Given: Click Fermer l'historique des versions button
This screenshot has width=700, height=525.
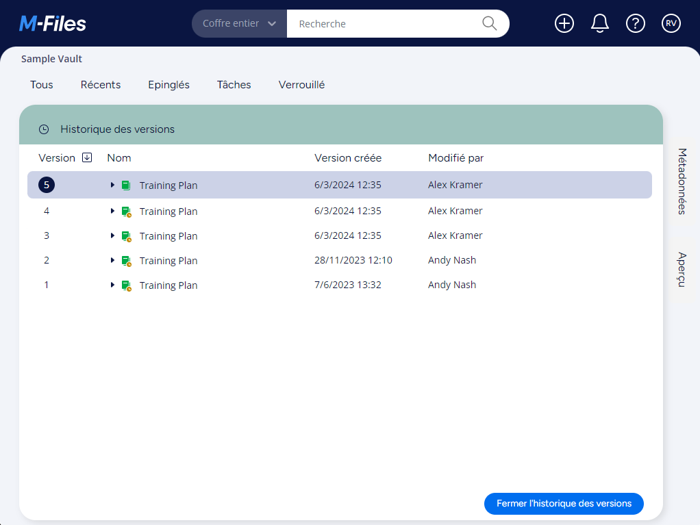Looking at the screenshot, I should (564, 503).
